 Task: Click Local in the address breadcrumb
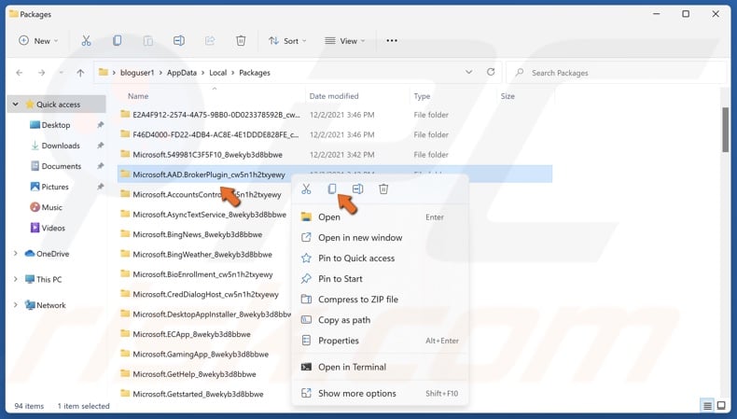[x=217, y=73]
